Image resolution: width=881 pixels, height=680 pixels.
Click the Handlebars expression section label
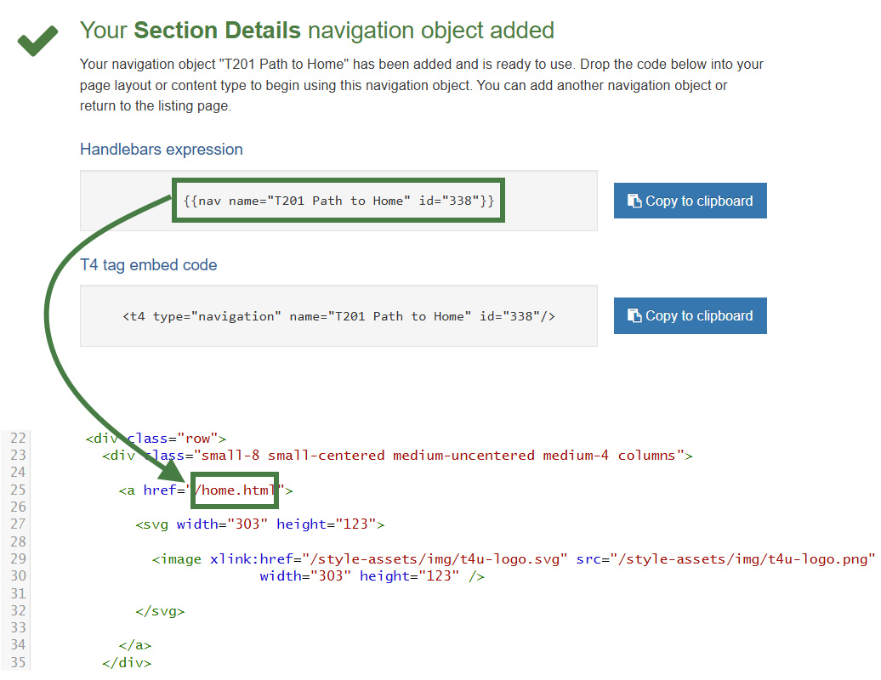[161, 149]
